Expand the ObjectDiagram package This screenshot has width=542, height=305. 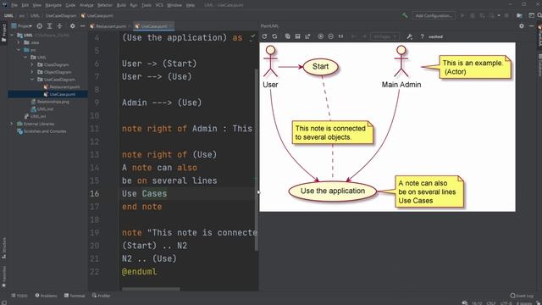pos(32,72)
